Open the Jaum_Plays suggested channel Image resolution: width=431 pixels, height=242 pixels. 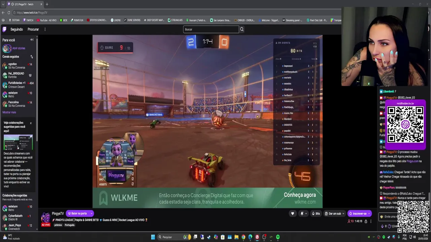click(x=18, y=227)
